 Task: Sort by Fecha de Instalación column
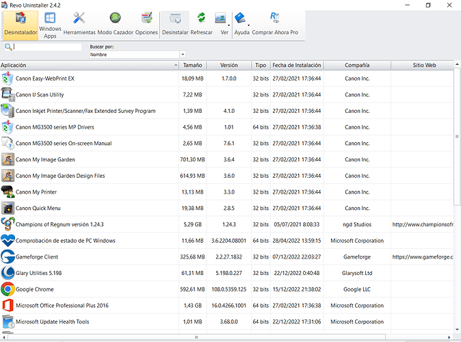(297, 65)
